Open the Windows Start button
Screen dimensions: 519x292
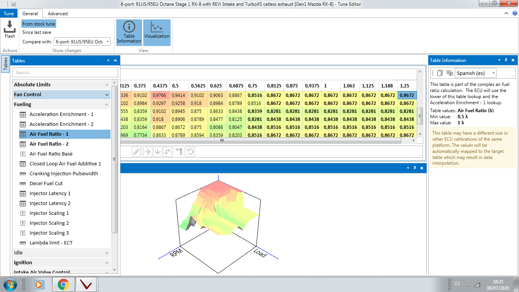click(x=9, y=284)
